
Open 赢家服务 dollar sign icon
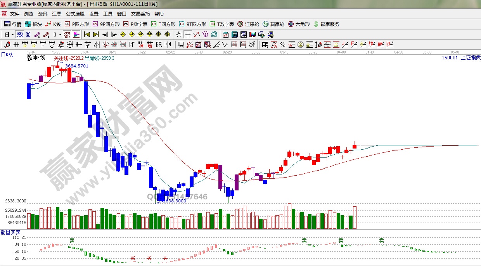click(326, 24)
